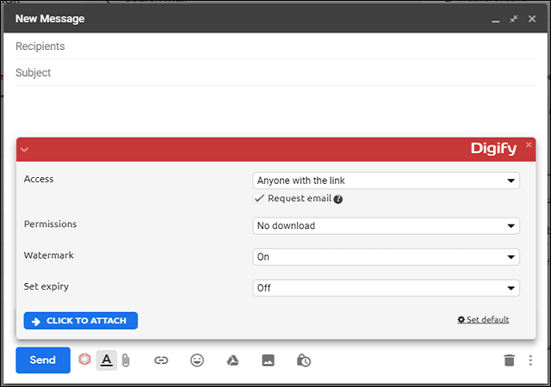Image resolution: width=551 pixels, height=387 pixels.
Task: Click the Set expiry label text
Action: click(x=46, y=286)
